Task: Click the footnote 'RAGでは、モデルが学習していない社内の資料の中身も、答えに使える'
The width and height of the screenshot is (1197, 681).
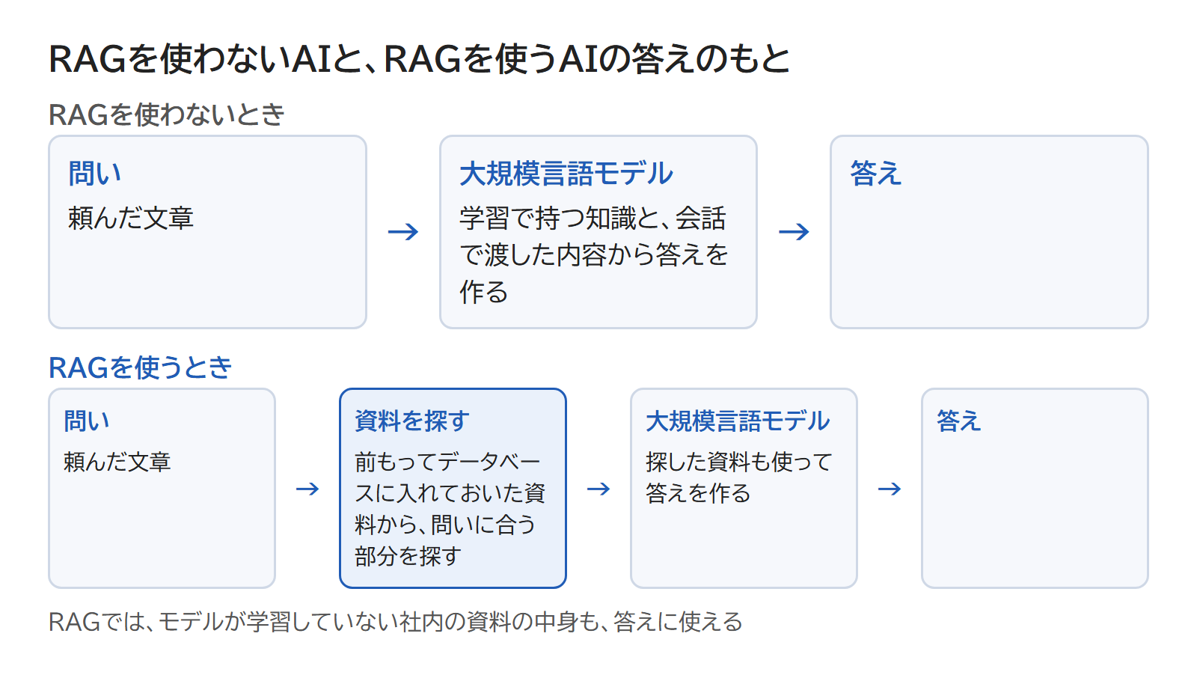Action: click(x=396, y=621)
